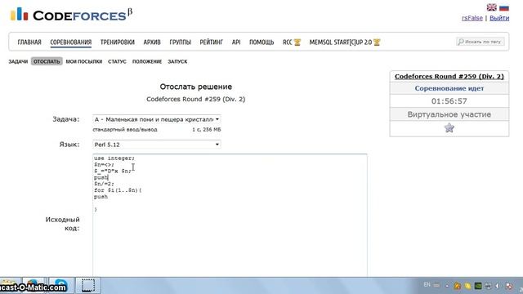
Task: Click the Codeforces logo
Action: (71, 15)
